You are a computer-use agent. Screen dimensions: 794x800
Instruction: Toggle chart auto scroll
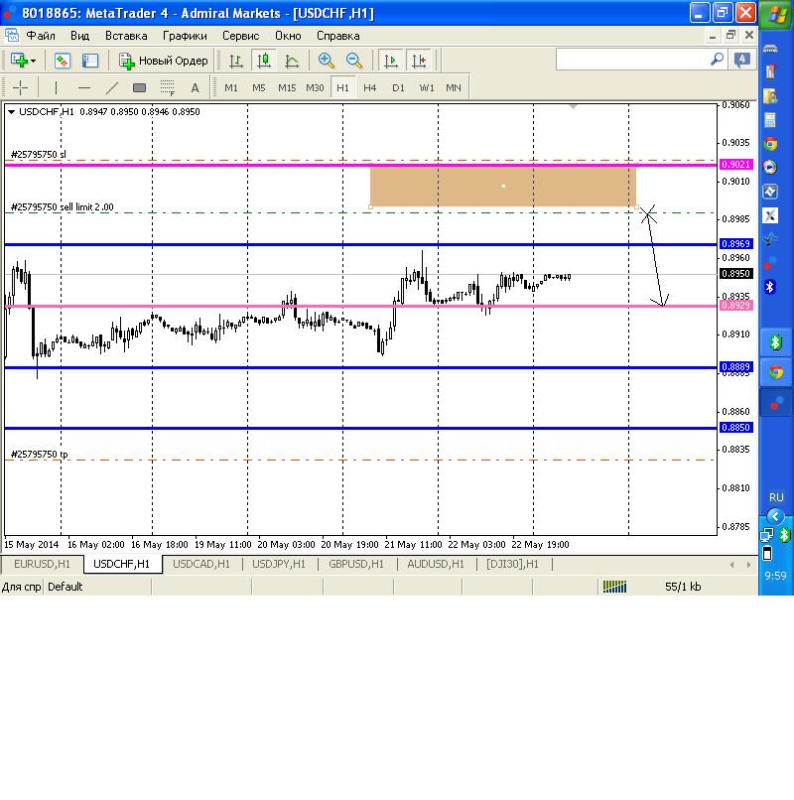[x=391, y=61]
